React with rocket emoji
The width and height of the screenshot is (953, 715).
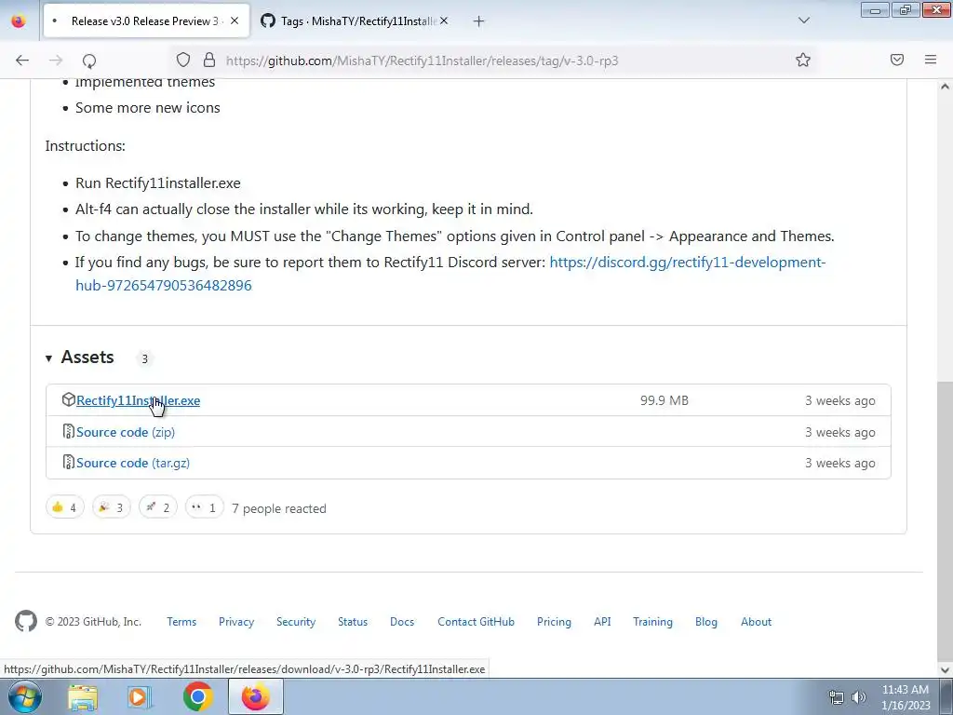point(158,507)
